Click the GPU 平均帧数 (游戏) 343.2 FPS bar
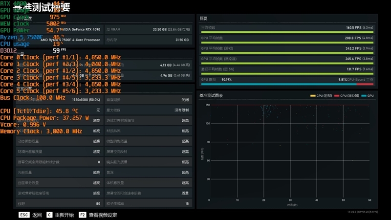 point(287,53)
